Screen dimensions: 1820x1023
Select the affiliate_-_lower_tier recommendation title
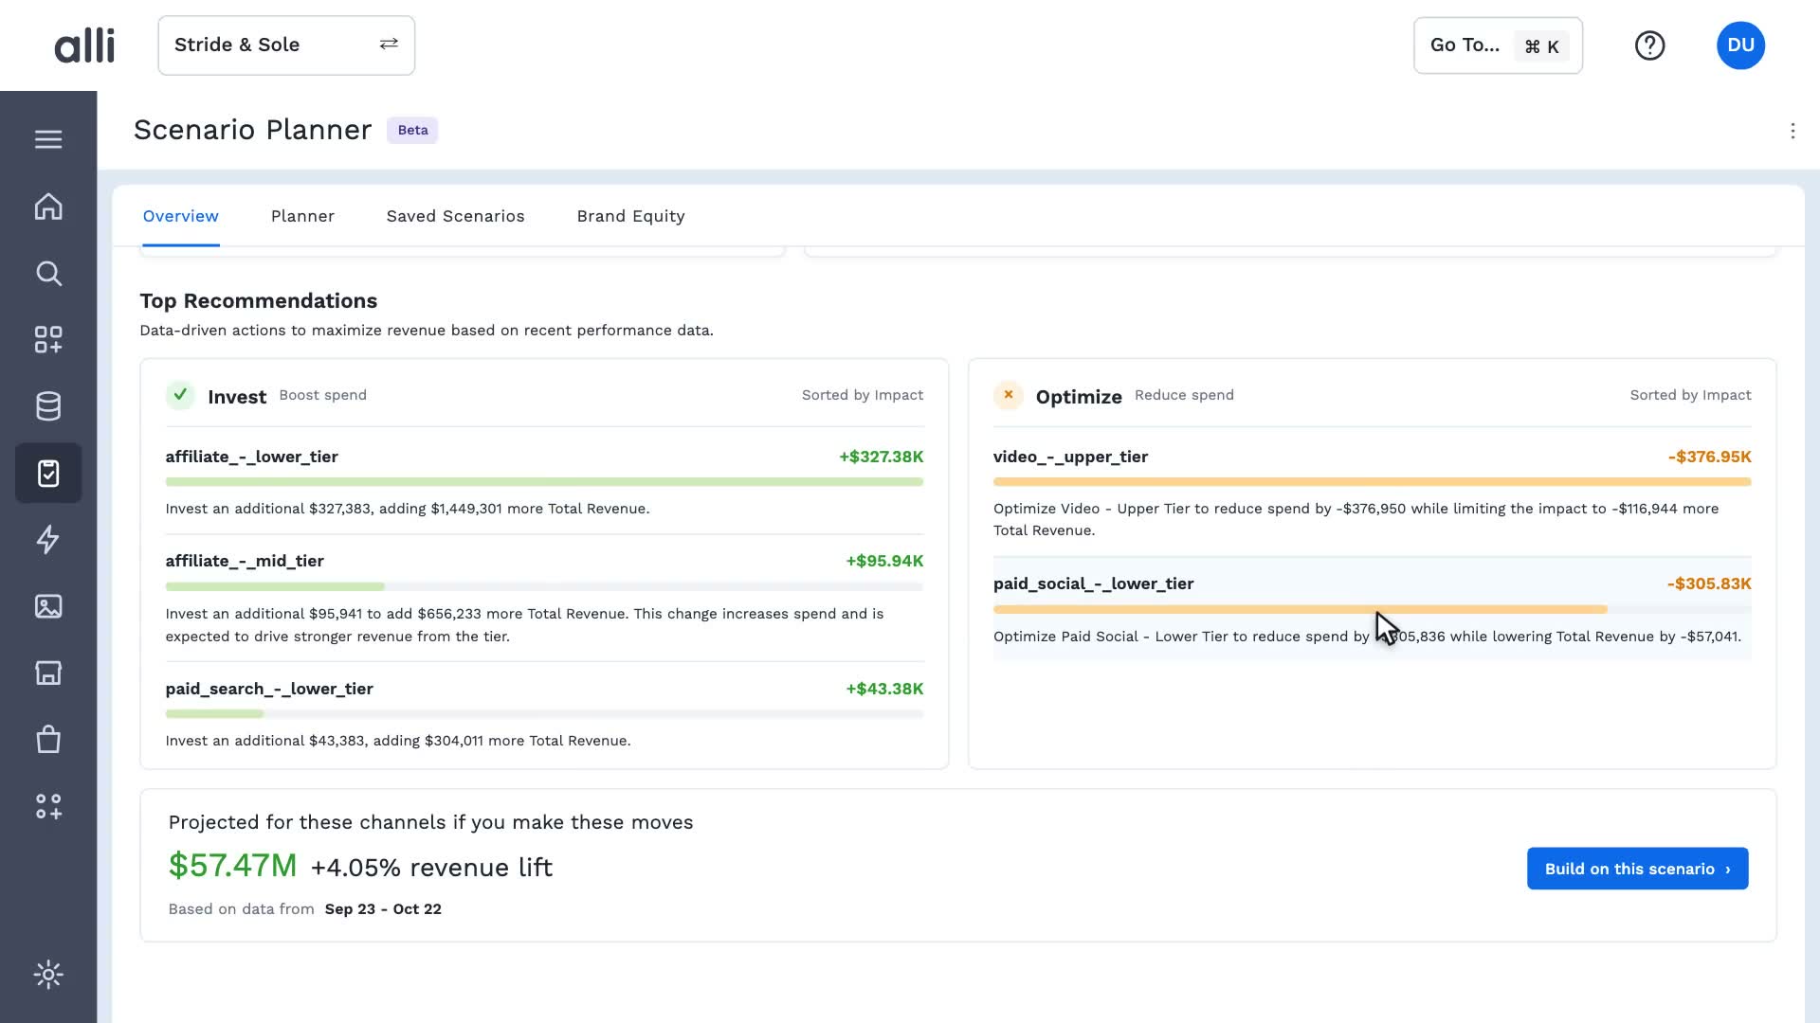tap(251, 457)
